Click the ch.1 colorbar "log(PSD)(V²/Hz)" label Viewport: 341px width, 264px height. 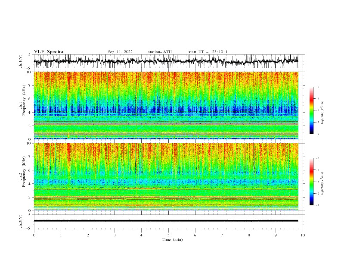pyautogui.click(x=322, y=113)
